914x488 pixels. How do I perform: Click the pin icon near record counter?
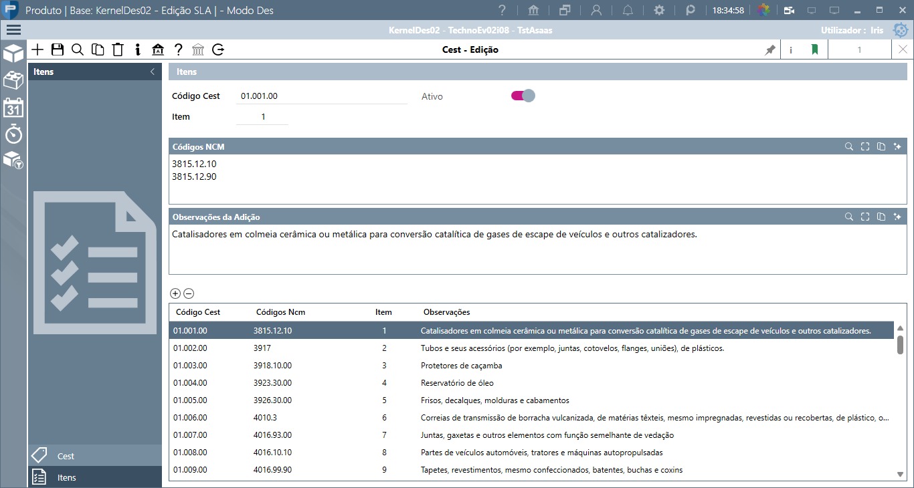click(770, 49)
